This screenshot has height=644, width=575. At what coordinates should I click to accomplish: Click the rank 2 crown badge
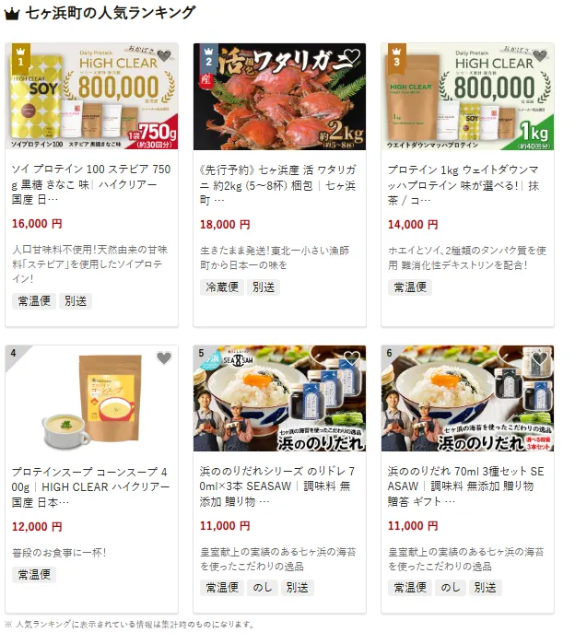(x=208, y=57)
